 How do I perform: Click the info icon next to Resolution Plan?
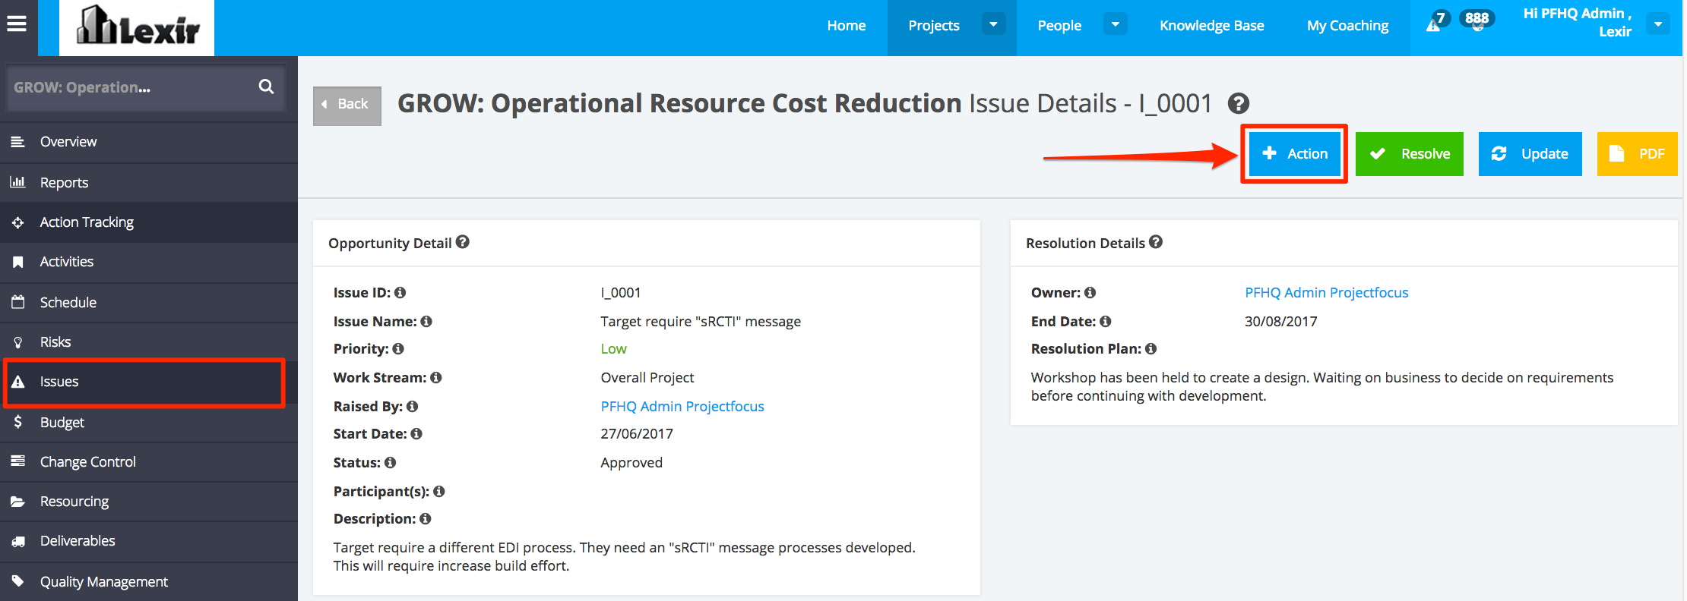click(1151, 348)
